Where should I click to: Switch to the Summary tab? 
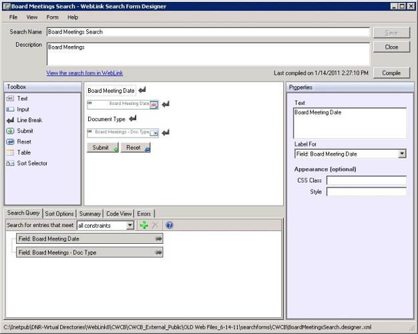coord(90,214)
